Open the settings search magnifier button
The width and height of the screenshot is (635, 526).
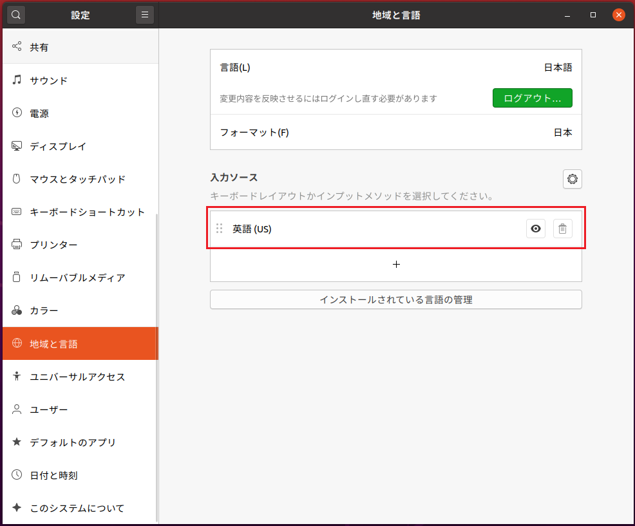(x=16, y=15)
